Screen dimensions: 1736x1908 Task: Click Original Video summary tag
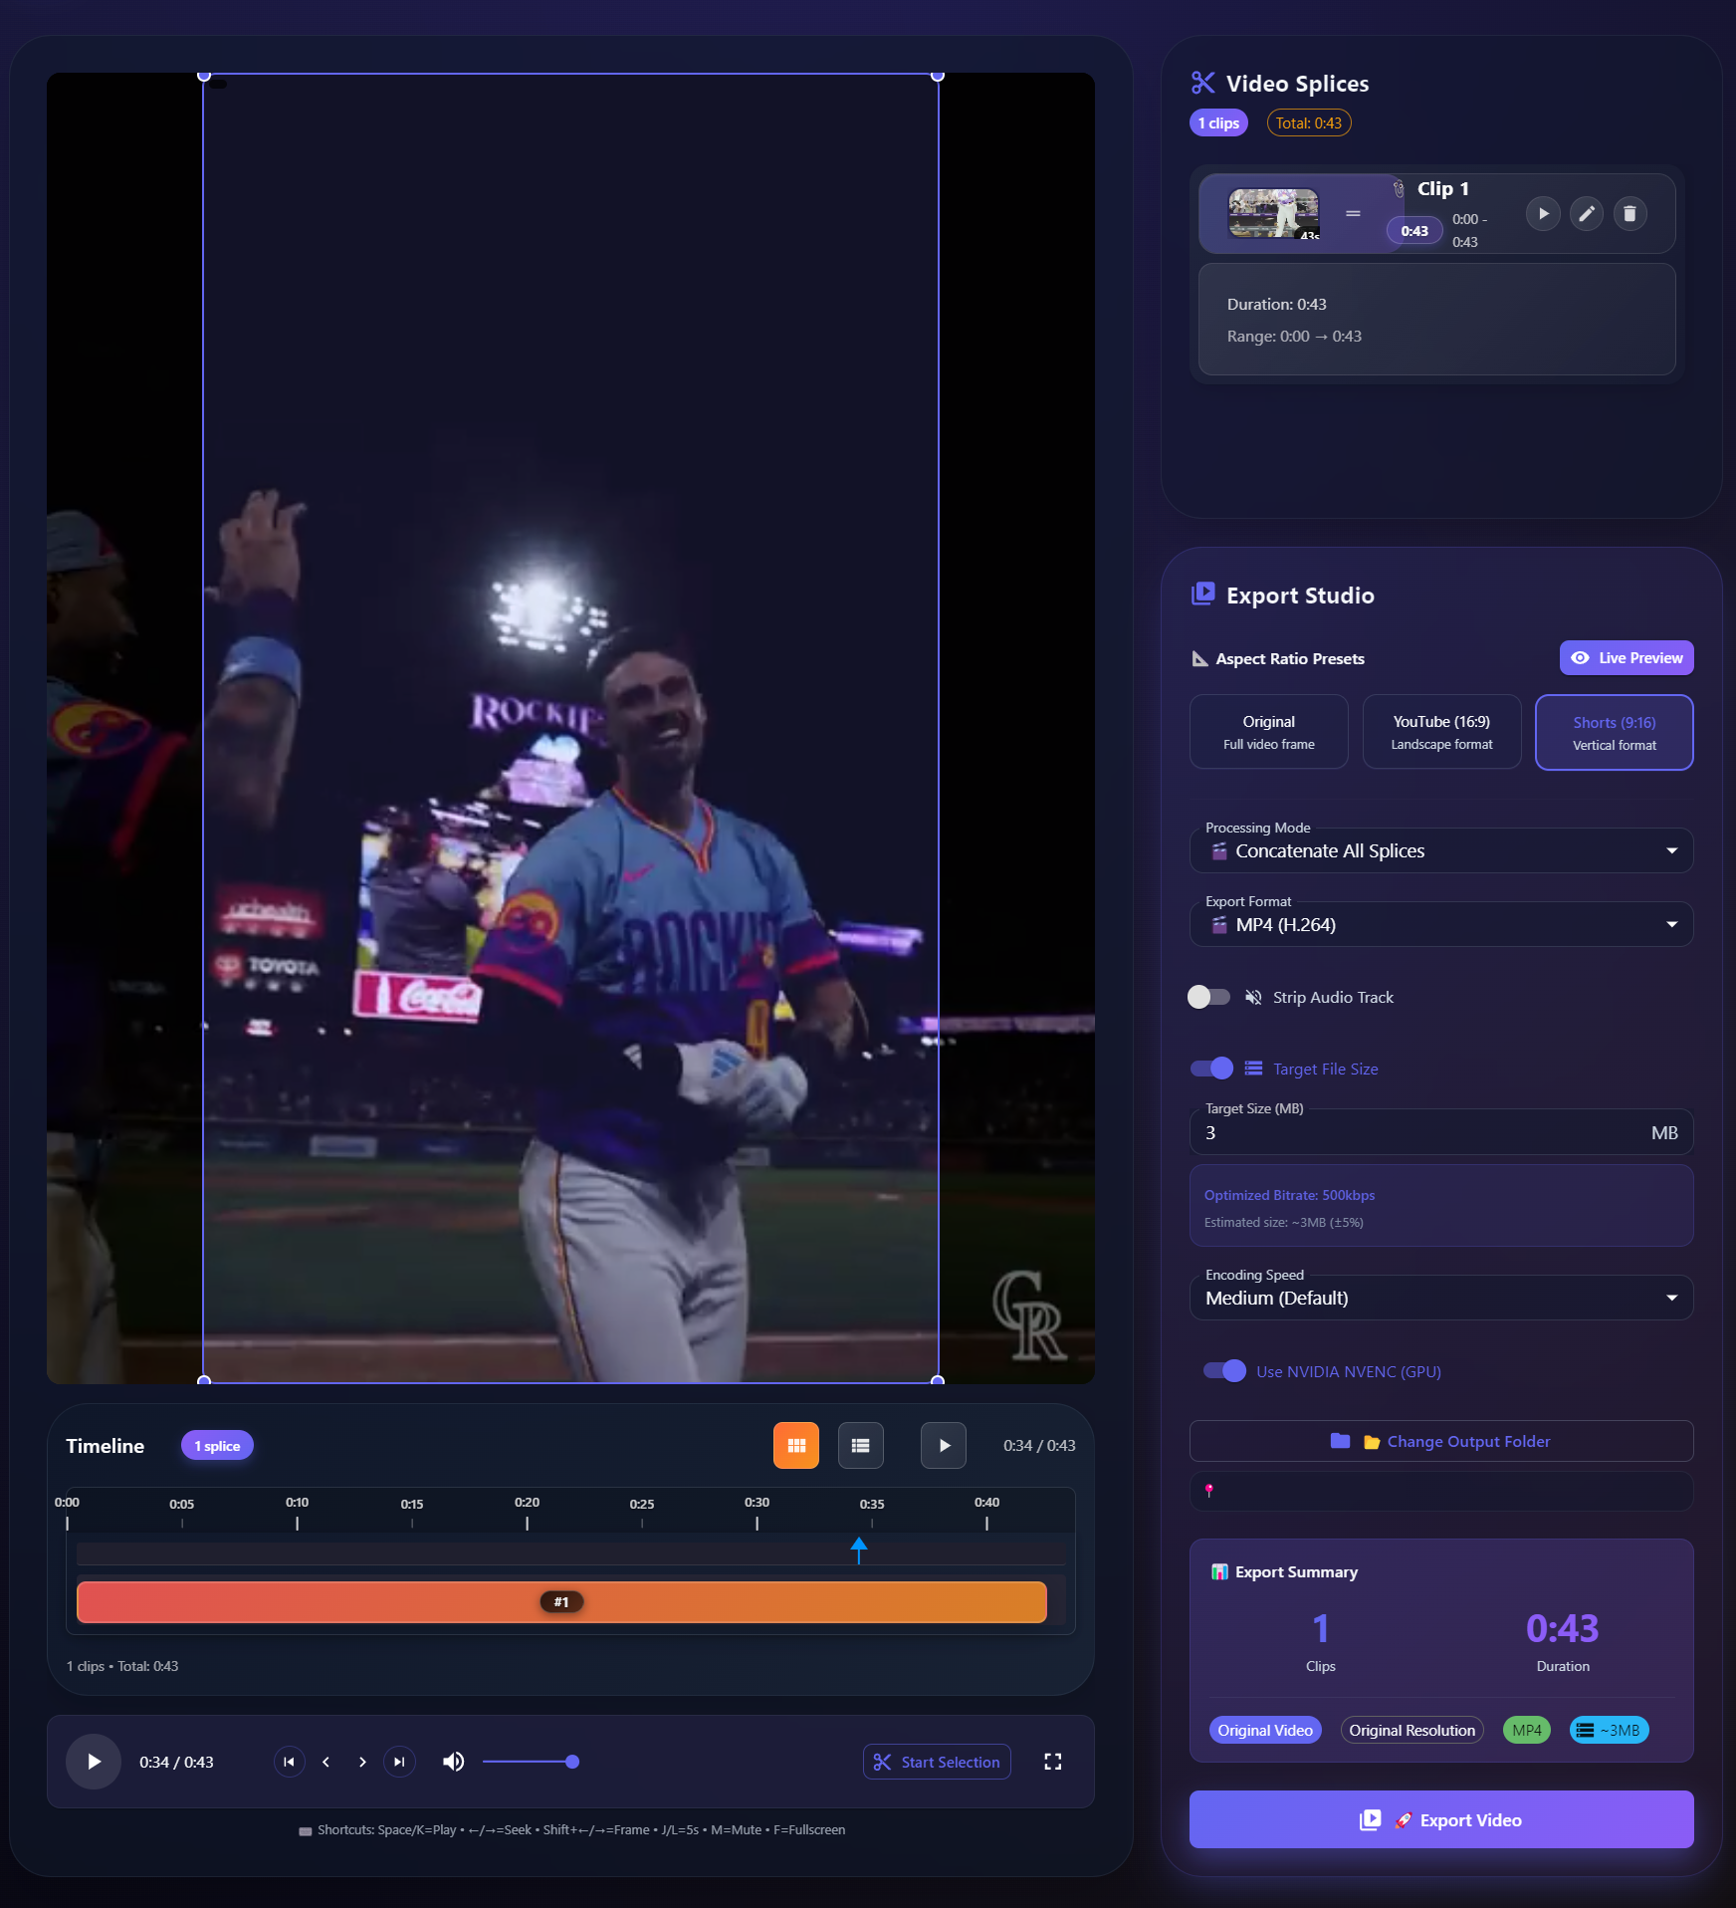[x=1265, y=1730]
